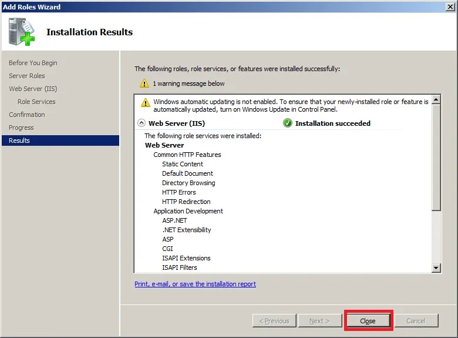Click the results list scrollbar thumb

click(436, 158)
